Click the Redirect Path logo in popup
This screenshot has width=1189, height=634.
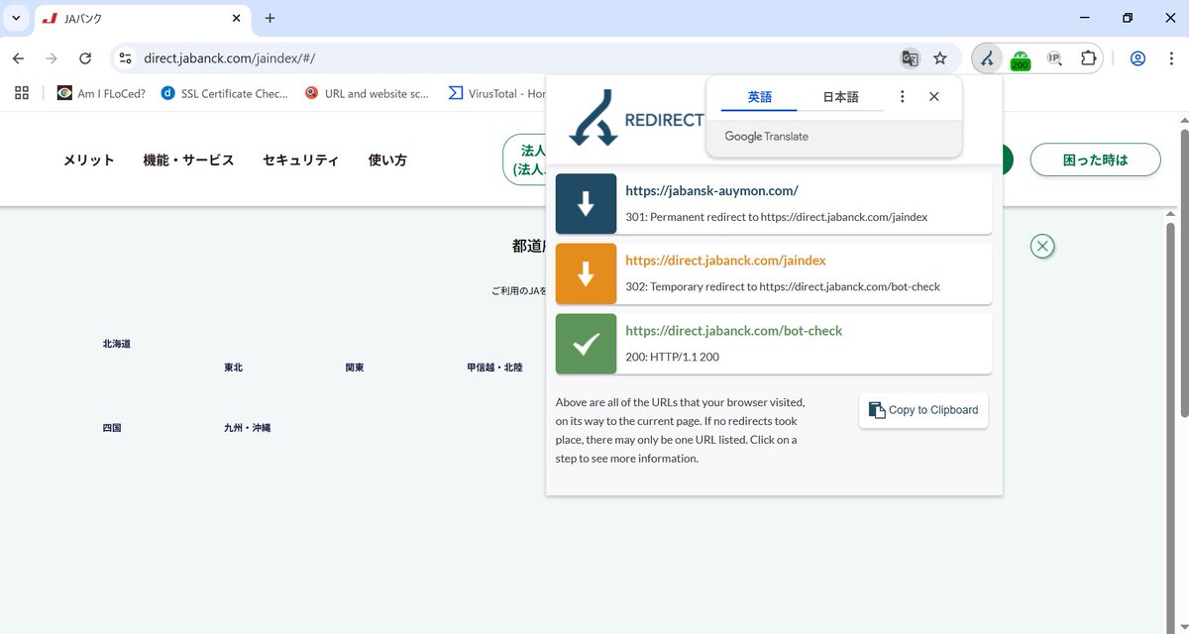click(636, 119)
